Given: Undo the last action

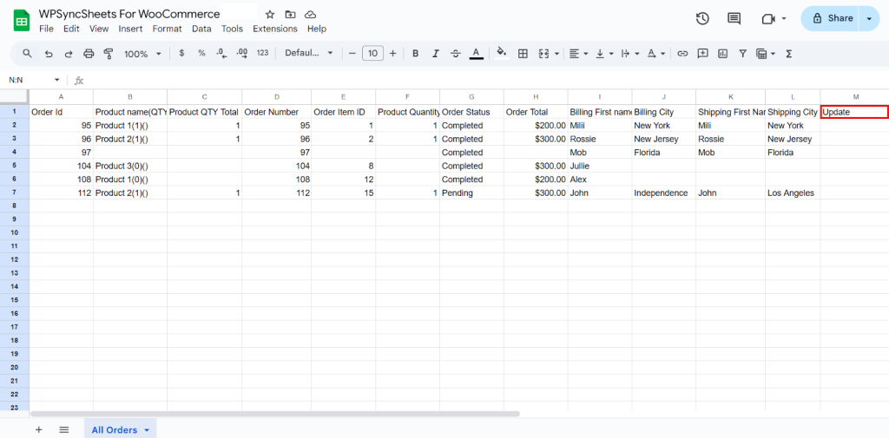Looking at the screenshot, I should tap(49, 53).
